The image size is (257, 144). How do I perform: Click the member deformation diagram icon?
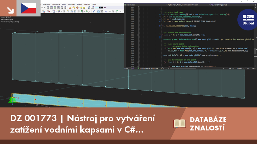click(106, 11)
